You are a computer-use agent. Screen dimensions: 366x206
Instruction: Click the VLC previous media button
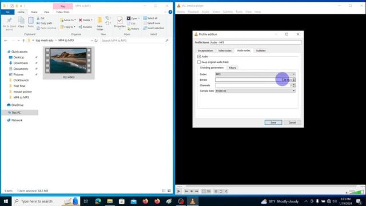(x=186, y=191)
